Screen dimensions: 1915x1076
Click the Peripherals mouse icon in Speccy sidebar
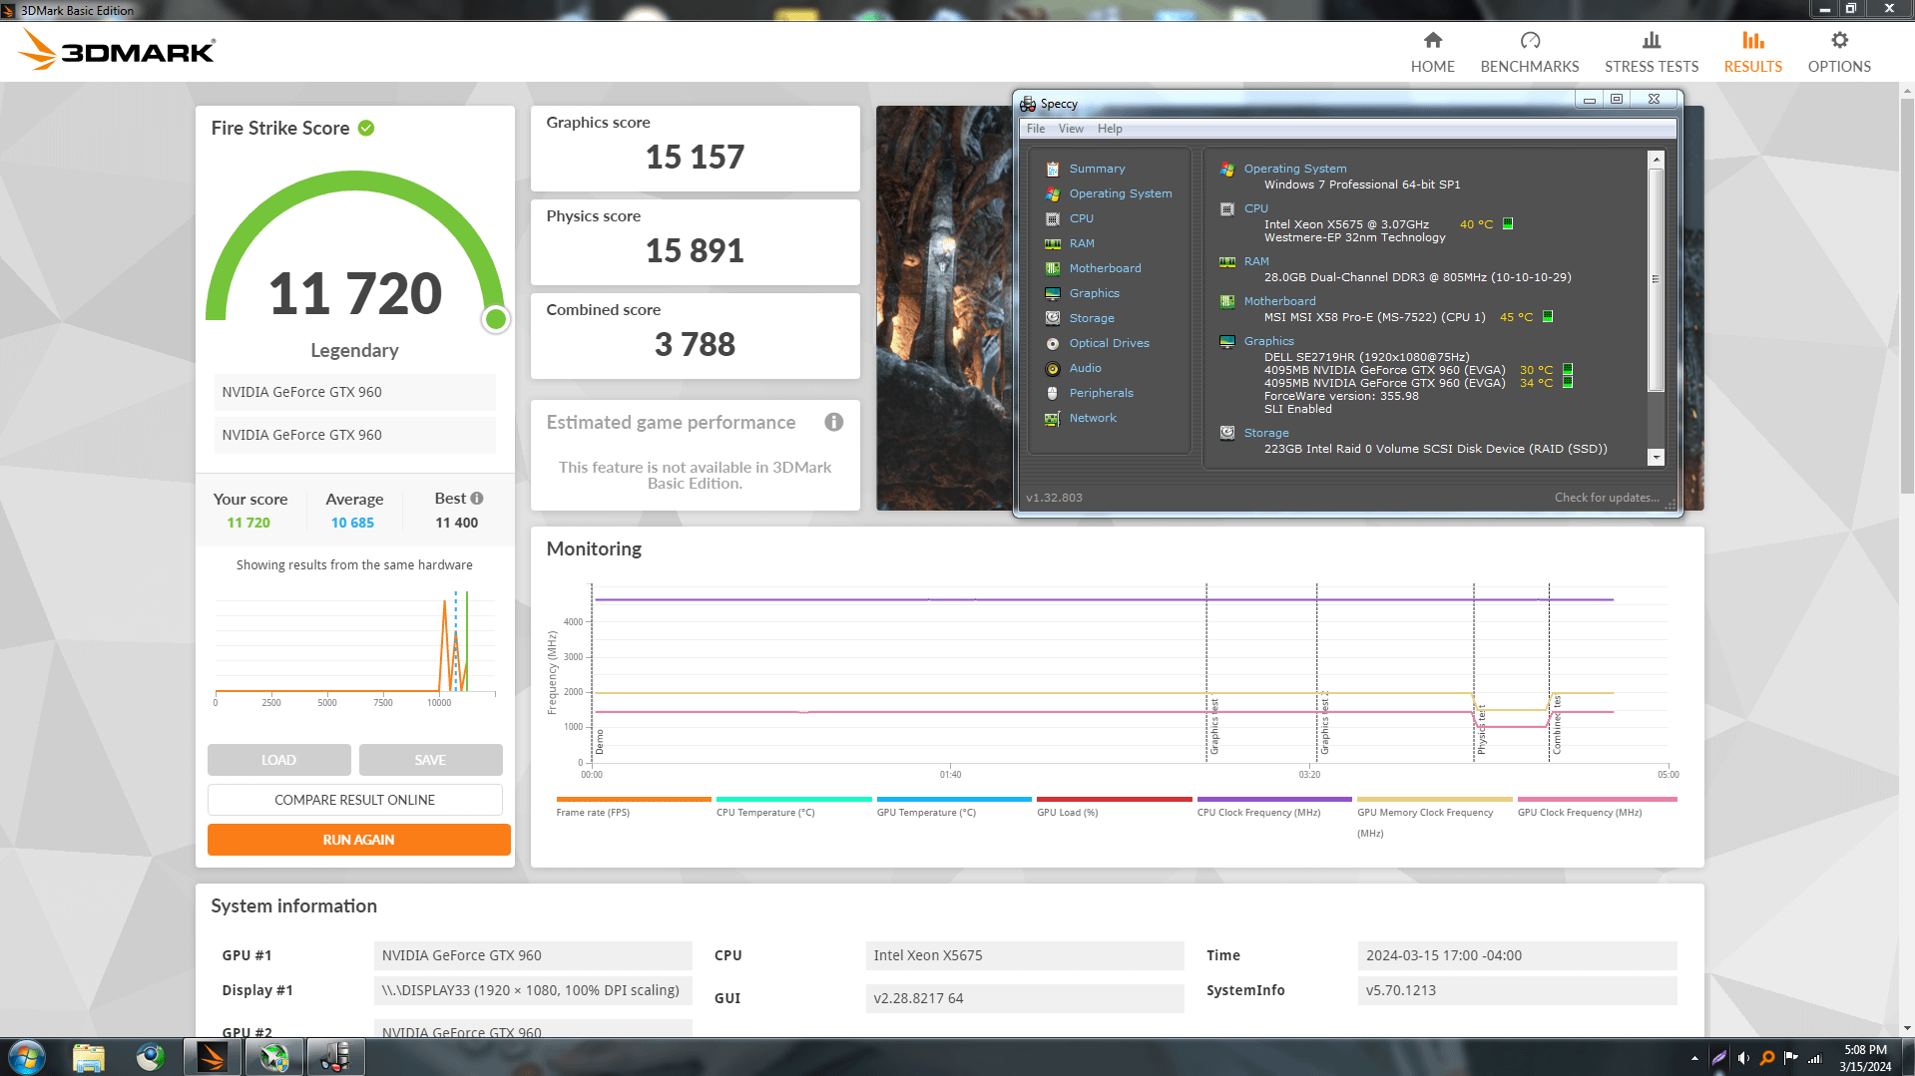[1052, 393]
